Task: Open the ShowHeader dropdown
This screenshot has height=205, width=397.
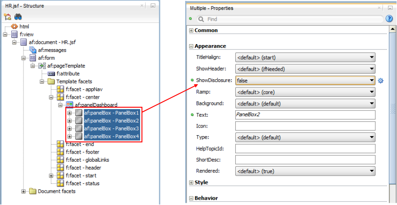Action: pos(305,68)
